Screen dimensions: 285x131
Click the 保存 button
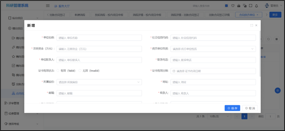(232, 108)
